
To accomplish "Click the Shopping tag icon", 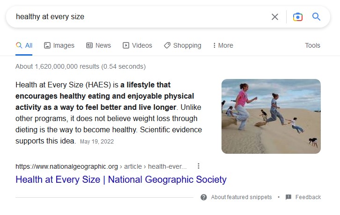I will (167, 45).
